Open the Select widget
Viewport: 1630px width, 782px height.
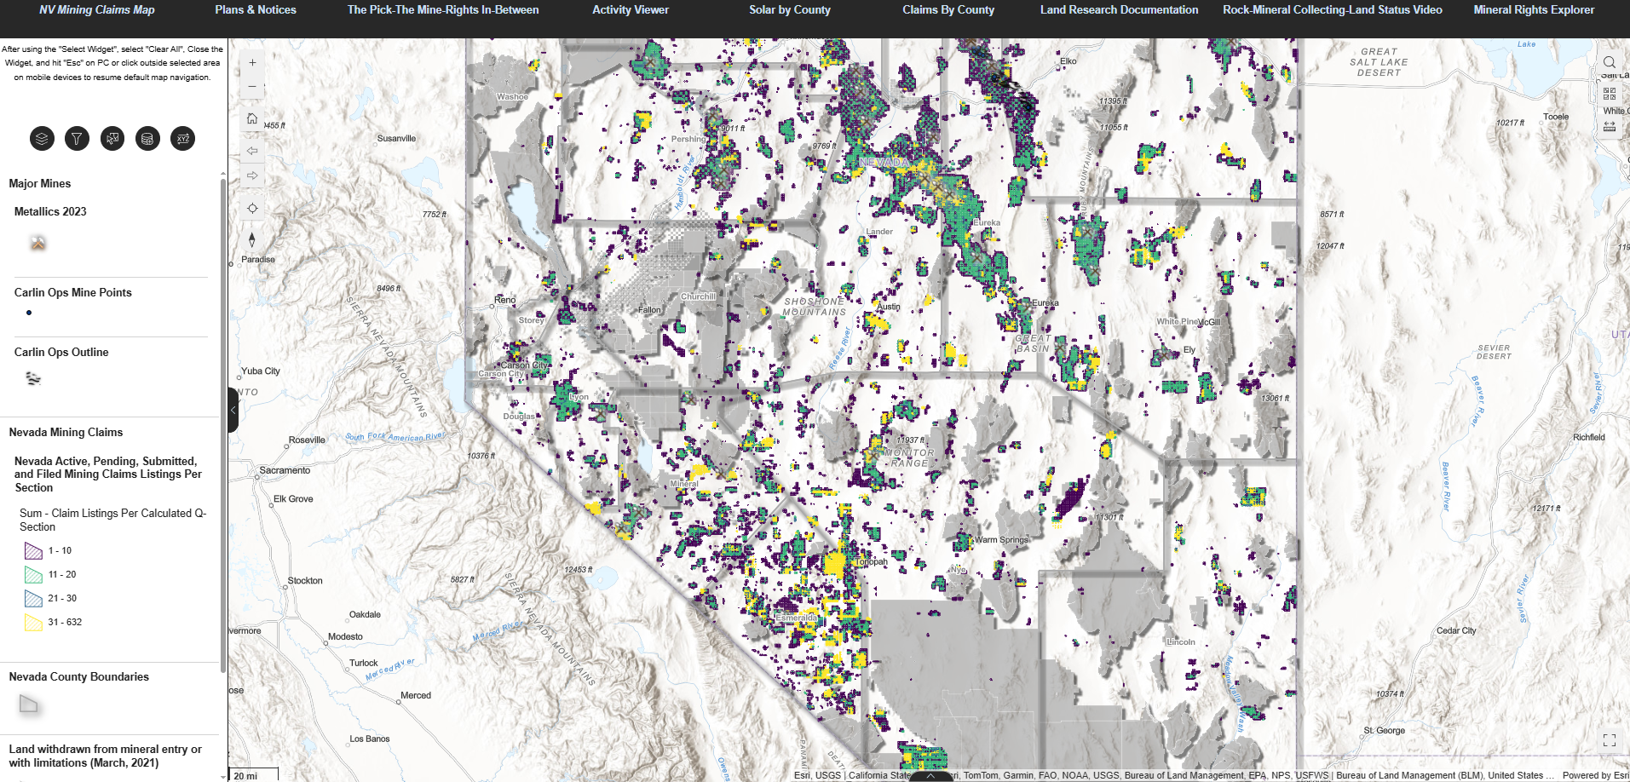(x=112, y=138)
